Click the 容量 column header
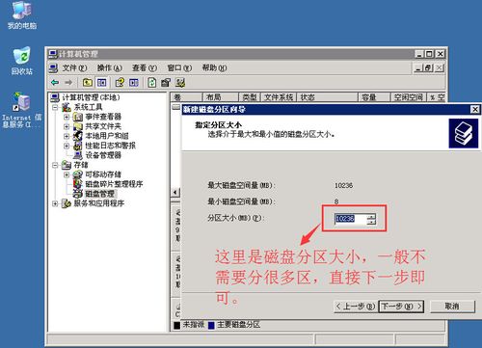482x348 pixels. point(374,97)
